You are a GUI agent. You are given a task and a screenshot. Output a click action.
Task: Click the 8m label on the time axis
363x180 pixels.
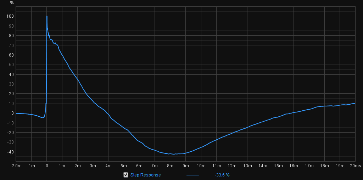(170, 166)
